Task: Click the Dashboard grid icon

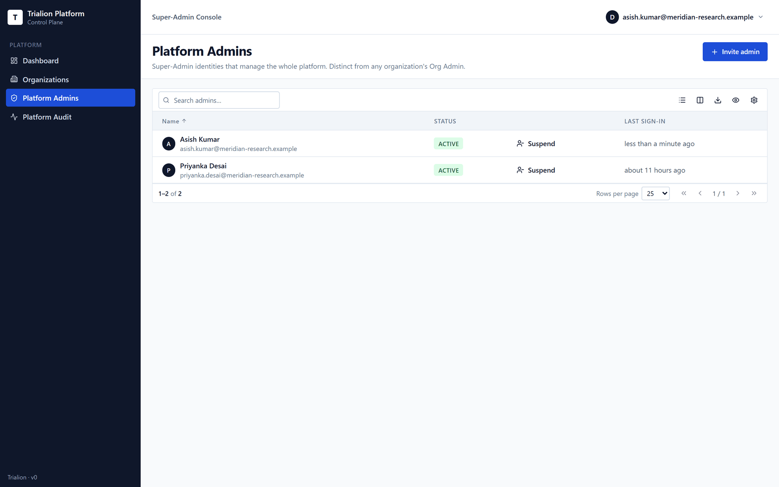Action: (14, 61)
